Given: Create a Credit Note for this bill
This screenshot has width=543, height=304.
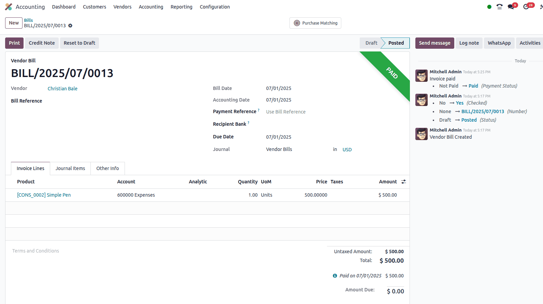Looking at the screenshot, I should 42,43.
